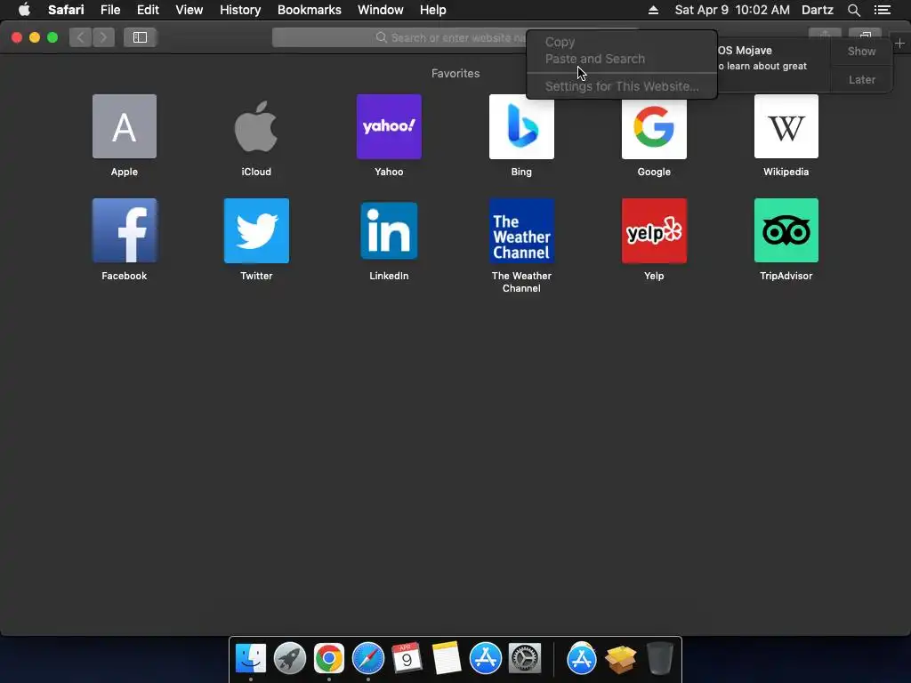Open Notification Center list icon
This screenshot has height=683, width=911.
[883, 10]
